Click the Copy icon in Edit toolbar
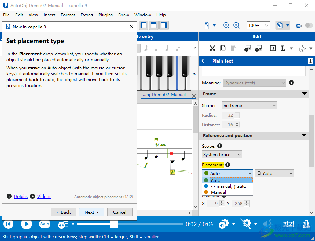The image size is (315, 241). tap(223, 49)
